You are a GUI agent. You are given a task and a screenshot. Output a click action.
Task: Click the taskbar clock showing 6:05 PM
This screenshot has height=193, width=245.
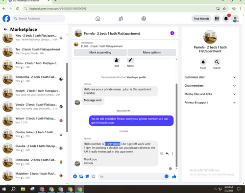228,189
